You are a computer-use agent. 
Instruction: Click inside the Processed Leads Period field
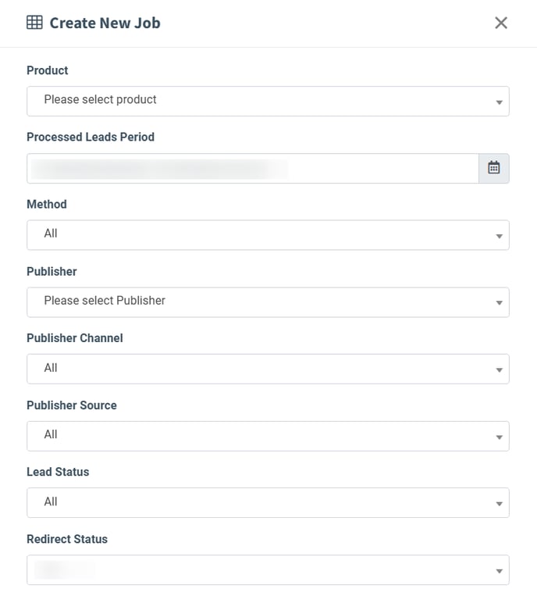point(253,169)
